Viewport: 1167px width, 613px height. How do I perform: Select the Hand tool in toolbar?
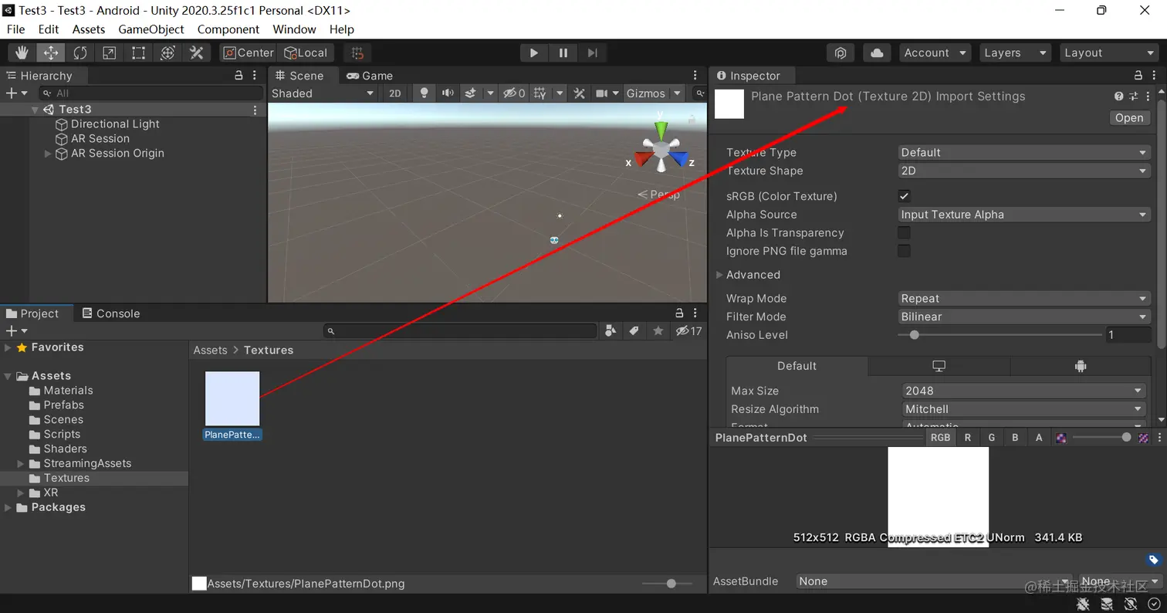tap(22, 52)
